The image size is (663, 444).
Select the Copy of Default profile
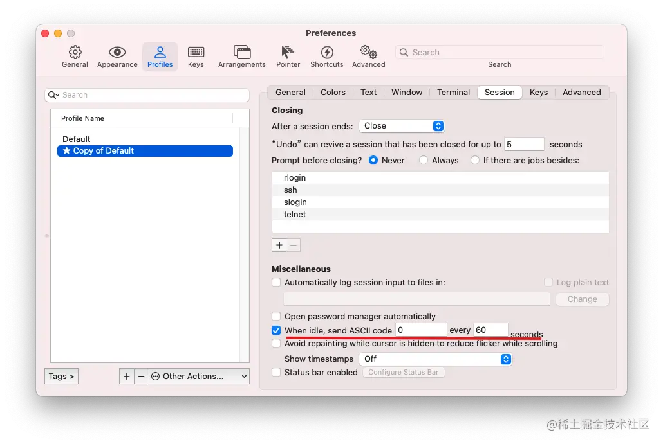pyautogui.click(x=145, y=150)
